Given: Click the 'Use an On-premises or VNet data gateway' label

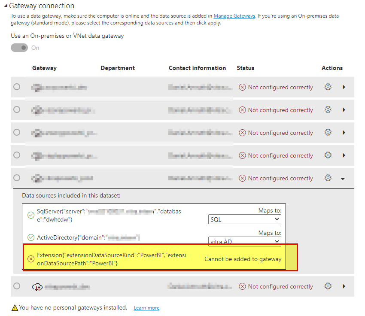Looking at the screenshot, I should 67,36.
